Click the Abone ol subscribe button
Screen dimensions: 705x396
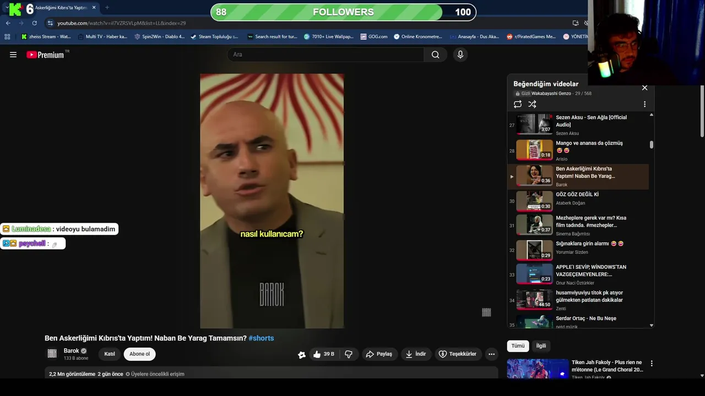(139, 354)
